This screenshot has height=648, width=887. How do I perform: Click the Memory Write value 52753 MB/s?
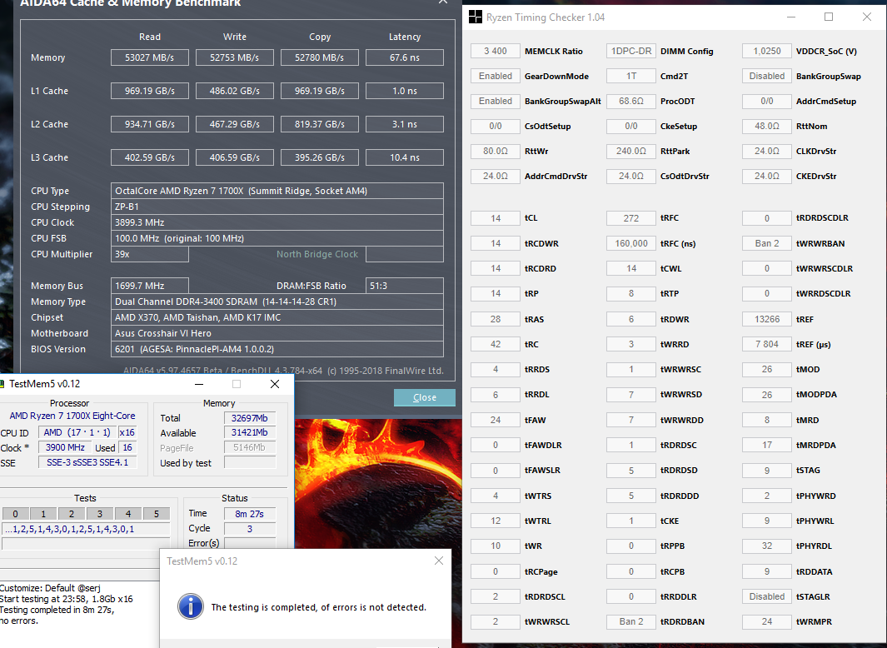point(235,57)
